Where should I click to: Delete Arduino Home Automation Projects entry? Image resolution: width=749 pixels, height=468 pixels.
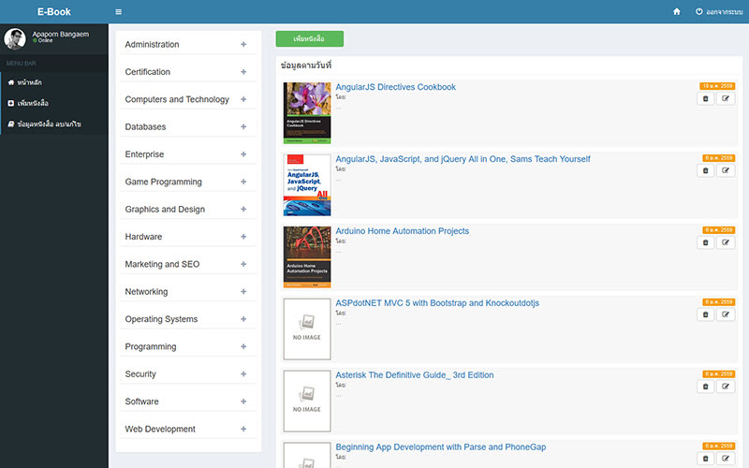click(x=706, y=242)
